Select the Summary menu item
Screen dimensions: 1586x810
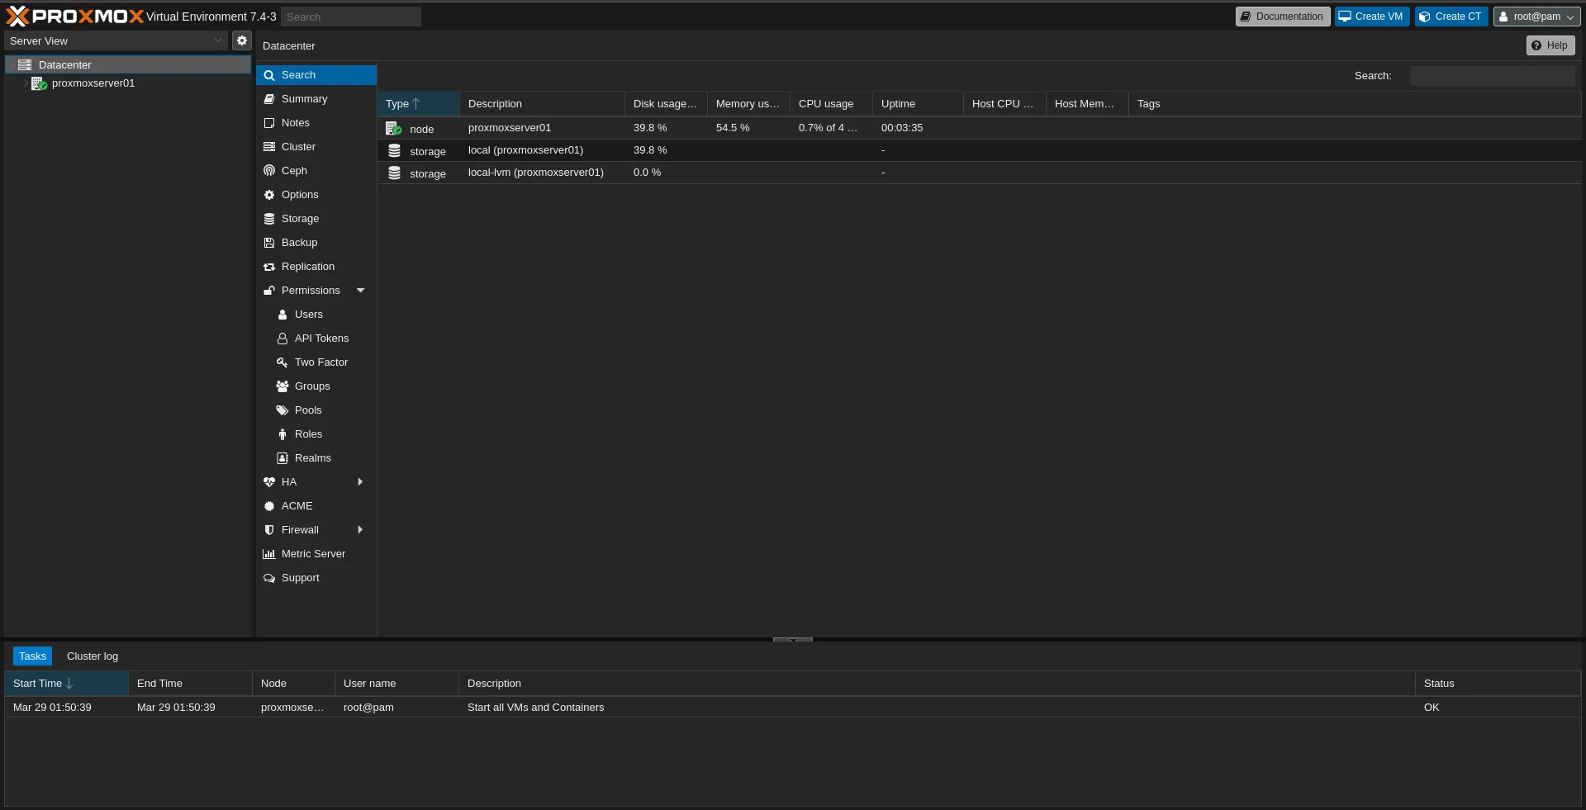[304, 99]
